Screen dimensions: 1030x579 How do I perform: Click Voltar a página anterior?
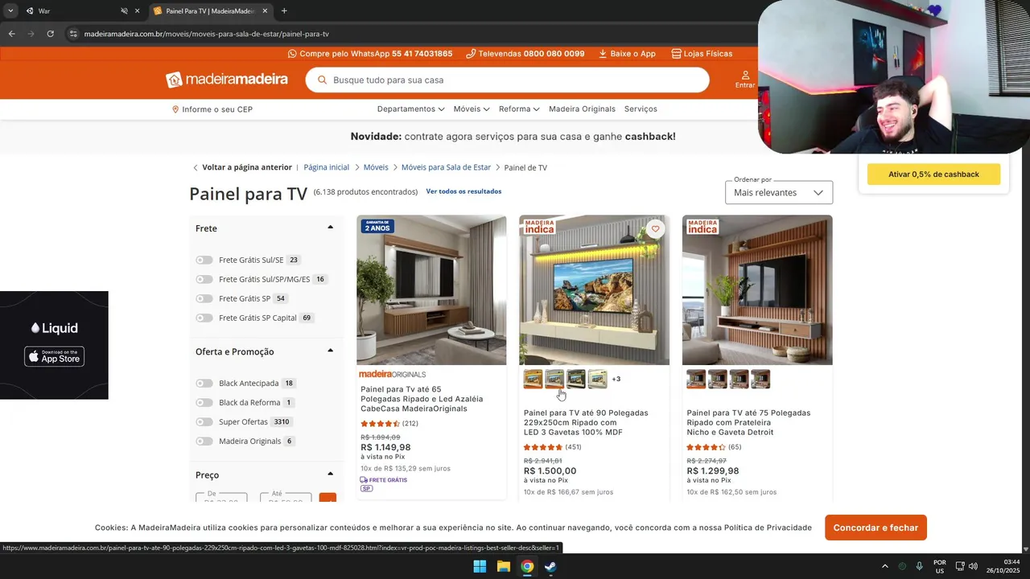coord(247,167)
